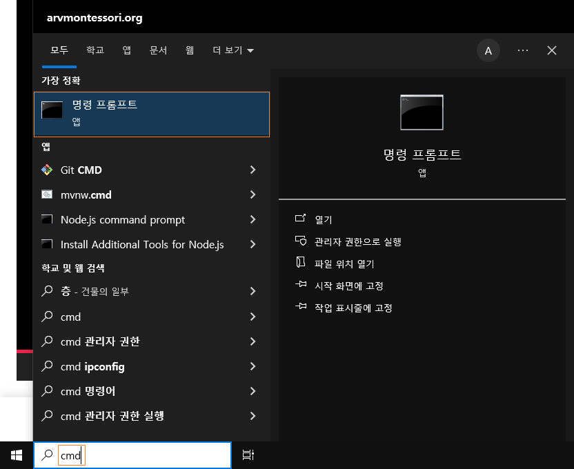Switch to the 모두 tab
Image resolution: width=574 pixels, height=469 pixels.
(x=59, y=50)
